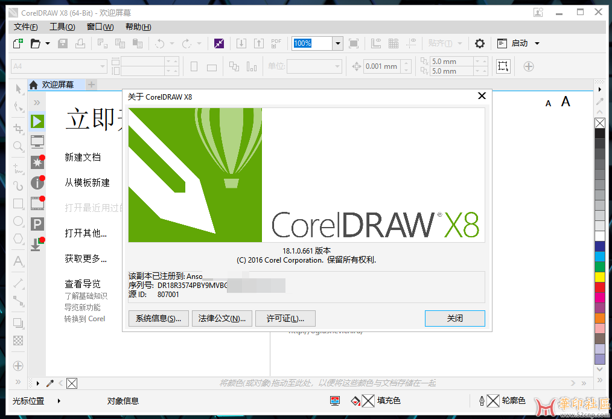The image size is (612, 419).
Task: Click the zoom level 100% field
Action: tap(313, 43)
